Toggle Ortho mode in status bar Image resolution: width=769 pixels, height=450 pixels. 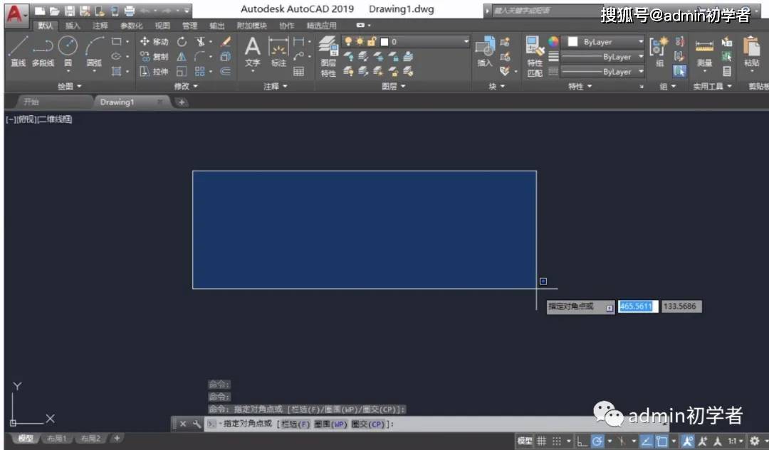582,441
